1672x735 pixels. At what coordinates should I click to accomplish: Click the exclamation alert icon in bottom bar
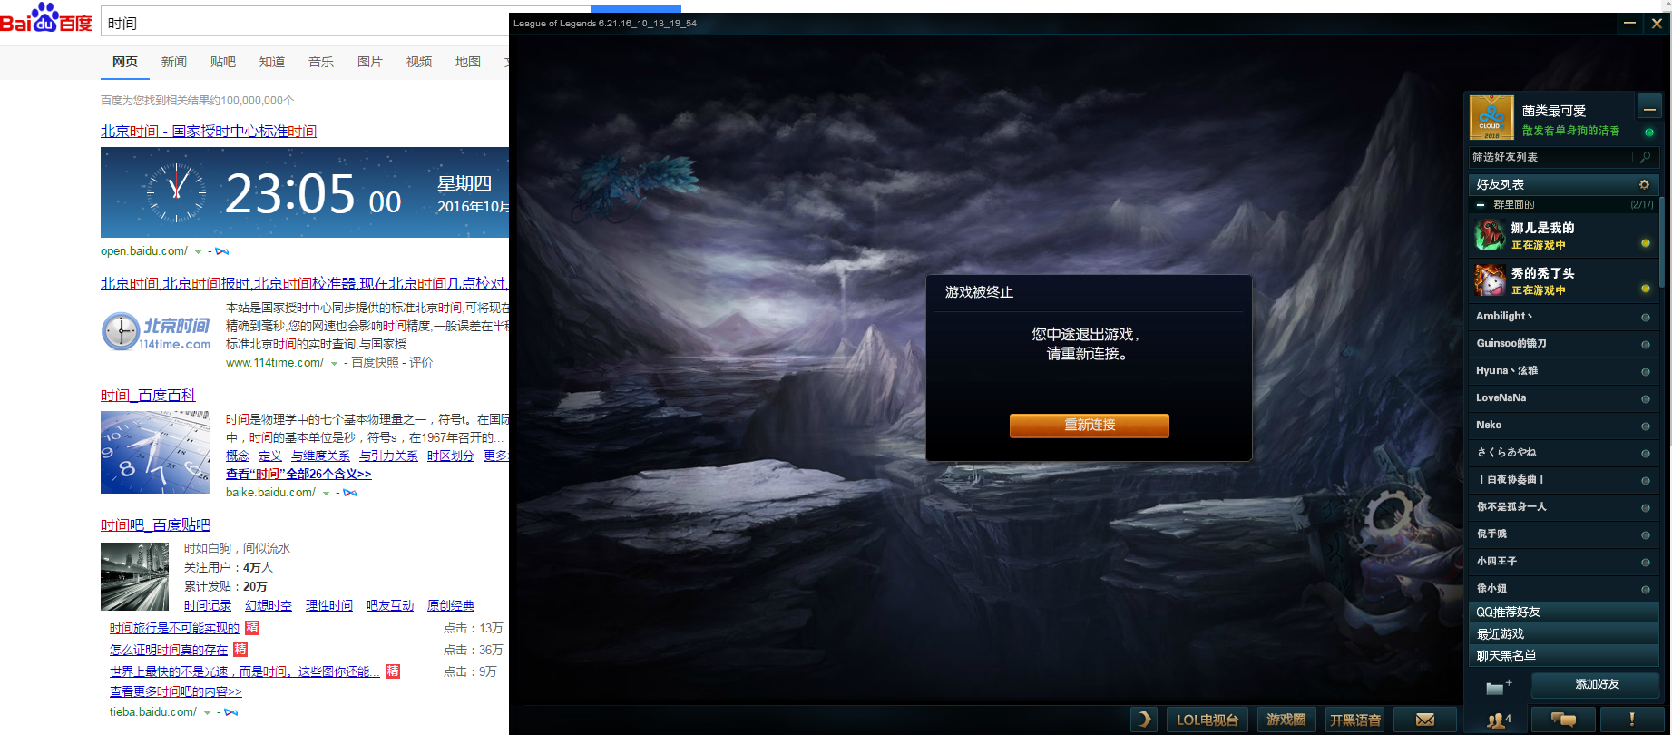pyautogui.click(x=1632, y=720)
